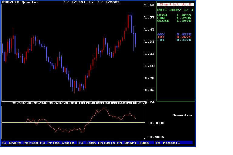The width and height of the screenshot is (233, 155).
Task: Click the date range 1/1/1991 to 1/1/2009
Action: [92, 2]
